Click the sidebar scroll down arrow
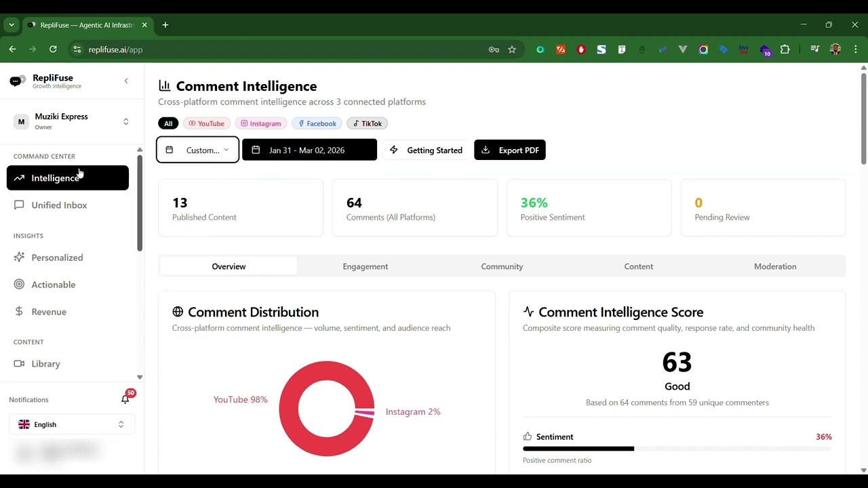The image size is (868, 488). pos(140,378)
